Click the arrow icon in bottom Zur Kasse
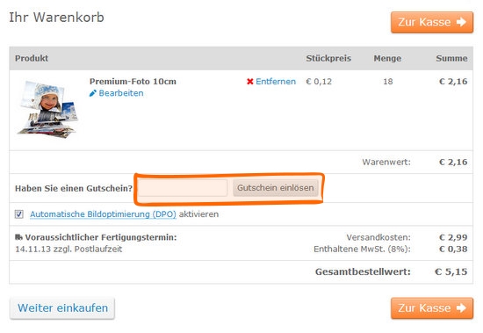The width and height of the screenshot is (483, 333). coord(461,308)
